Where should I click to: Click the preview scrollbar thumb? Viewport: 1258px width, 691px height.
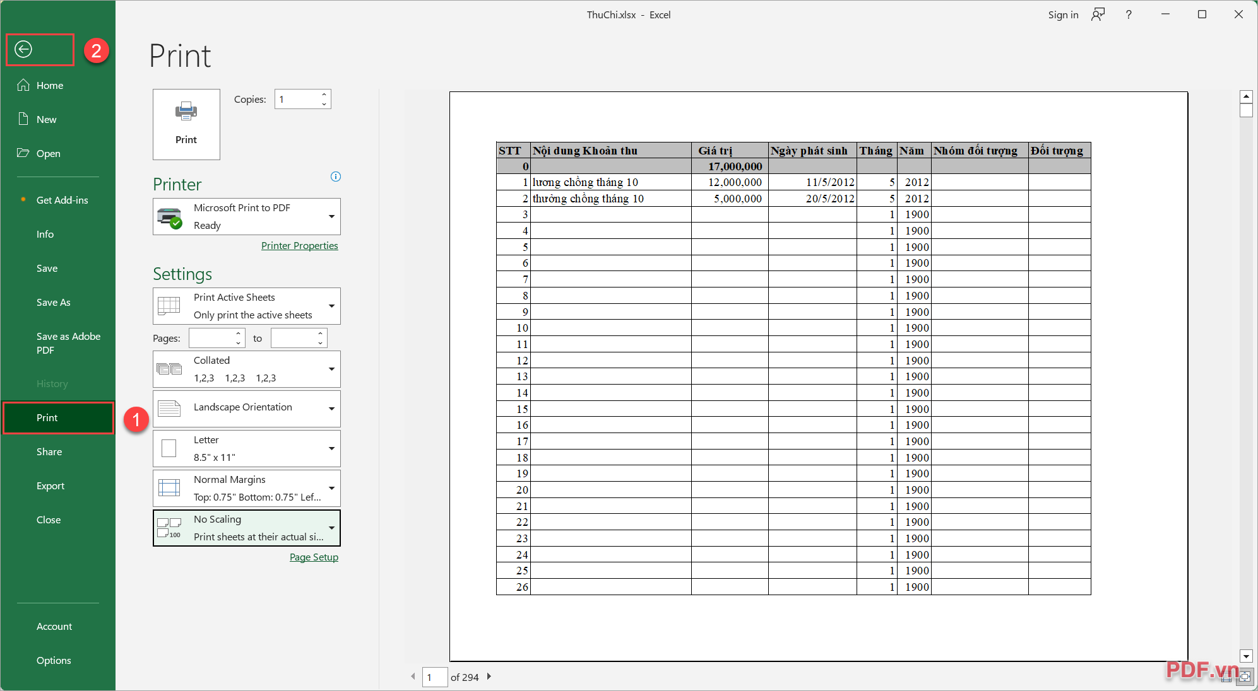coord(1246,110)
